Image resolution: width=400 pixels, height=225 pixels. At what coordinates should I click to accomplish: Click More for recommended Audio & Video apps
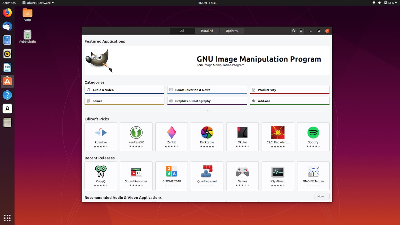coord(322,196)
